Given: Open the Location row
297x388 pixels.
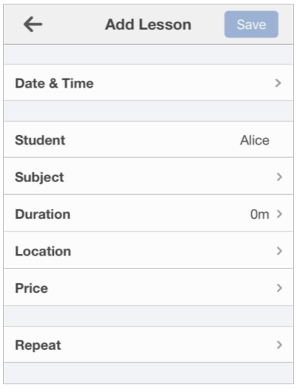Looking at the screenshot, I should (x=148, y=250).
